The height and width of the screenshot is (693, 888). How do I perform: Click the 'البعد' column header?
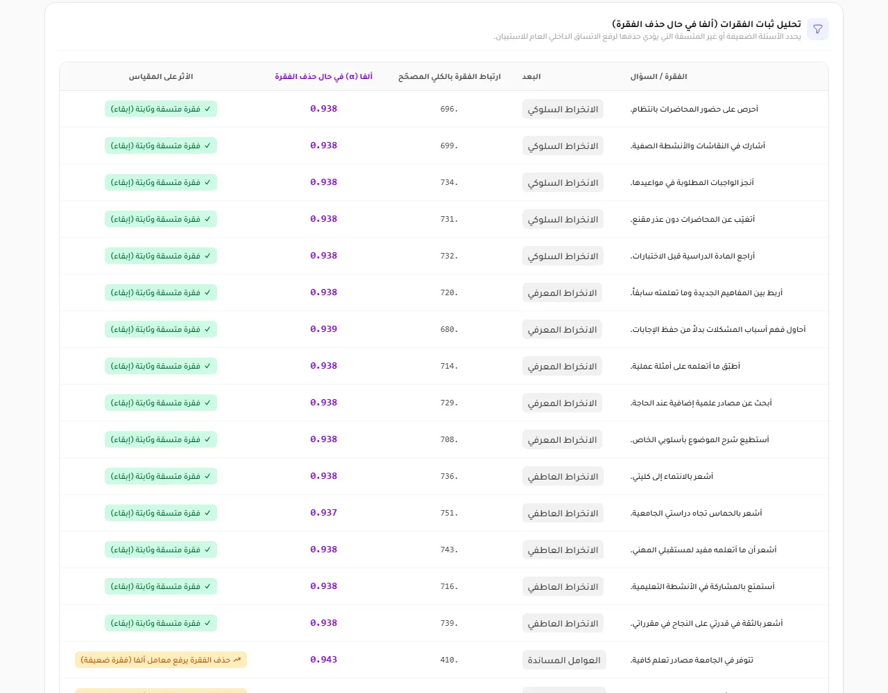(531, 76)
